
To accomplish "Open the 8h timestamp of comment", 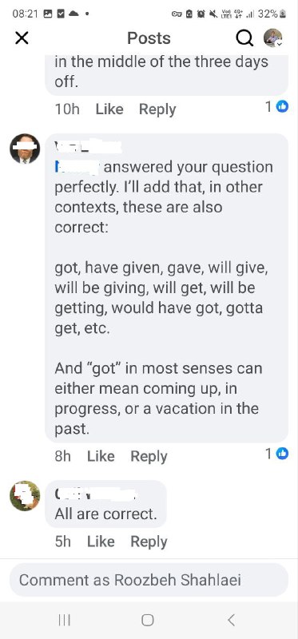I will point(63,456).
